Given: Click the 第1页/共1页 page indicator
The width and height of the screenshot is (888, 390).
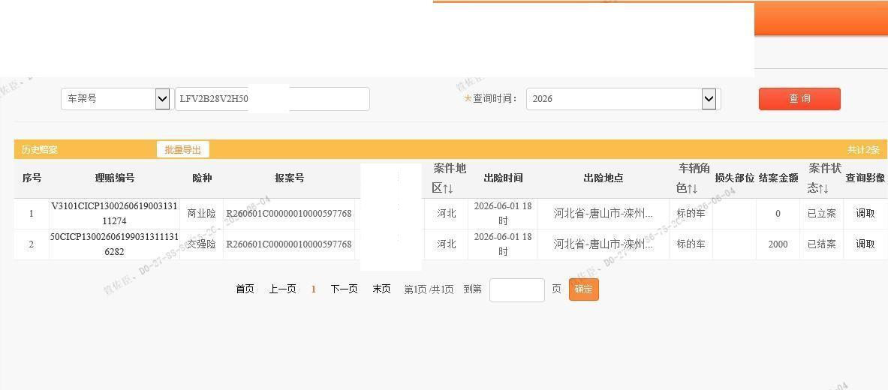Looking at the screenshot, I should [x=429, y=289].
